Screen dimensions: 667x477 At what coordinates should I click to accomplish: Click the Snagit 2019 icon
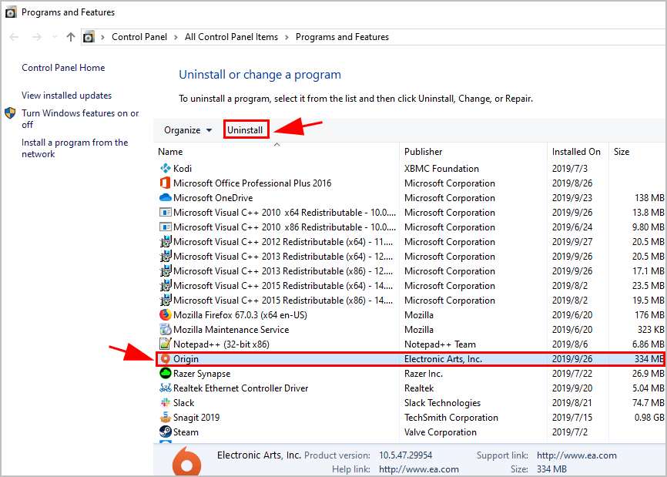click(x=165, y=418)
